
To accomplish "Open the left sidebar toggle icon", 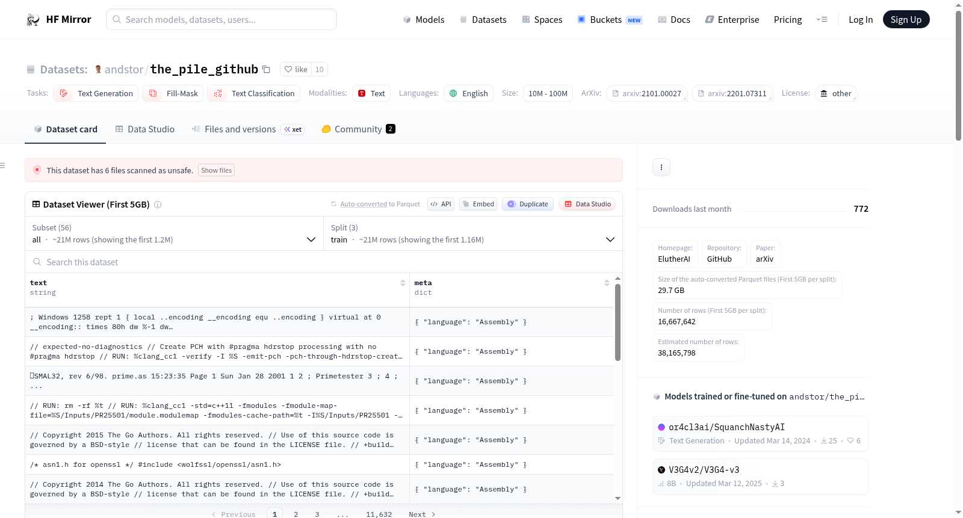I will click(x=3, y=165).
